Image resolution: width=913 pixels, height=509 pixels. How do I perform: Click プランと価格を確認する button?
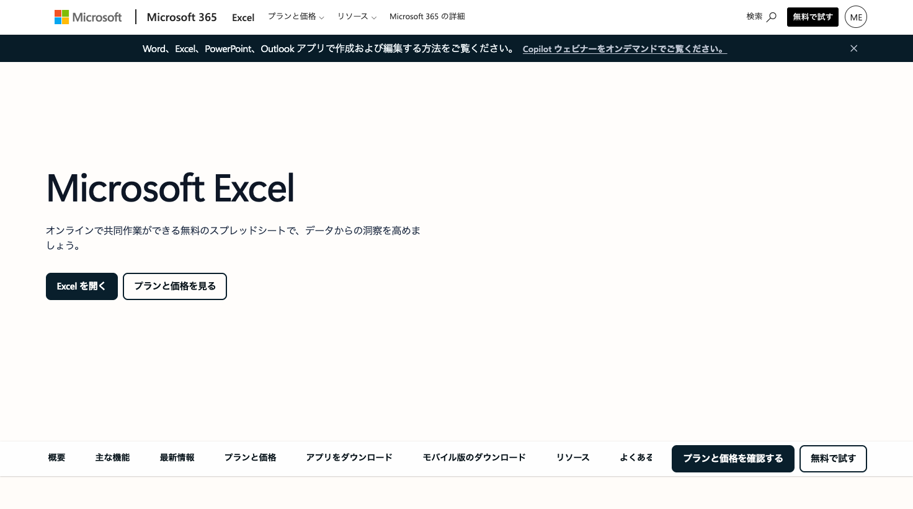733,459
